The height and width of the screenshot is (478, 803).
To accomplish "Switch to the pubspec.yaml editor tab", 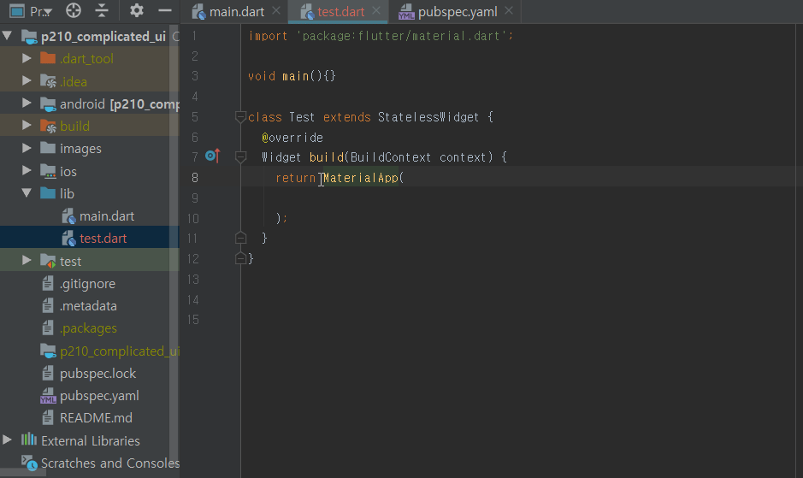I will 458,11.
